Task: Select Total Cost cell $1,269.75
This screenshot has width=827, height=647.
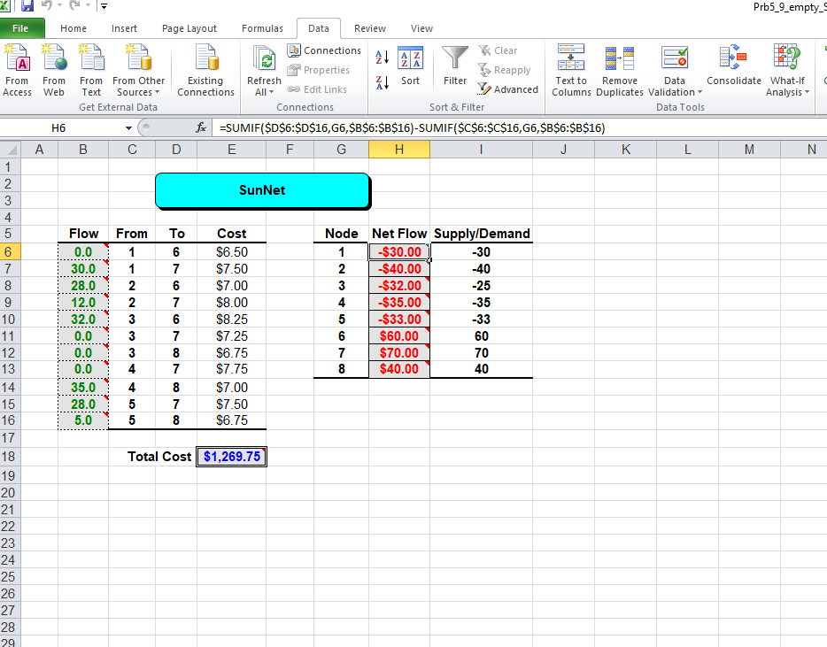Action: coord(231,457)
